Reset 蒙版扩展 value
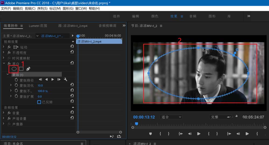This screenshot has height=145, width=269. point(72,96)
